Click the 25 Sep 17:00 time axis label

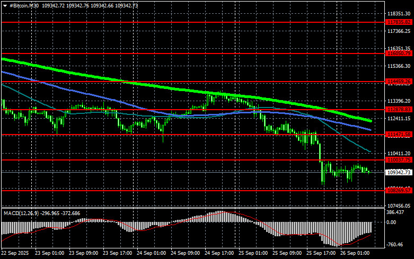point(321,253)
